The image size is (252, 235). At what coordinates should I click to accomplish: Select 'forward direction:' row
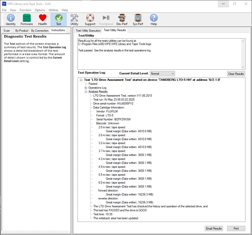coord(108,190)
